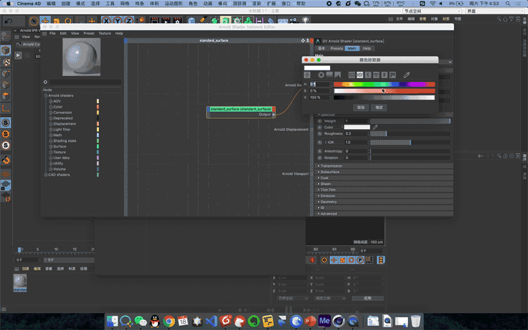Expand the Advanced section

pyautogui.click(x=384, y=214)
